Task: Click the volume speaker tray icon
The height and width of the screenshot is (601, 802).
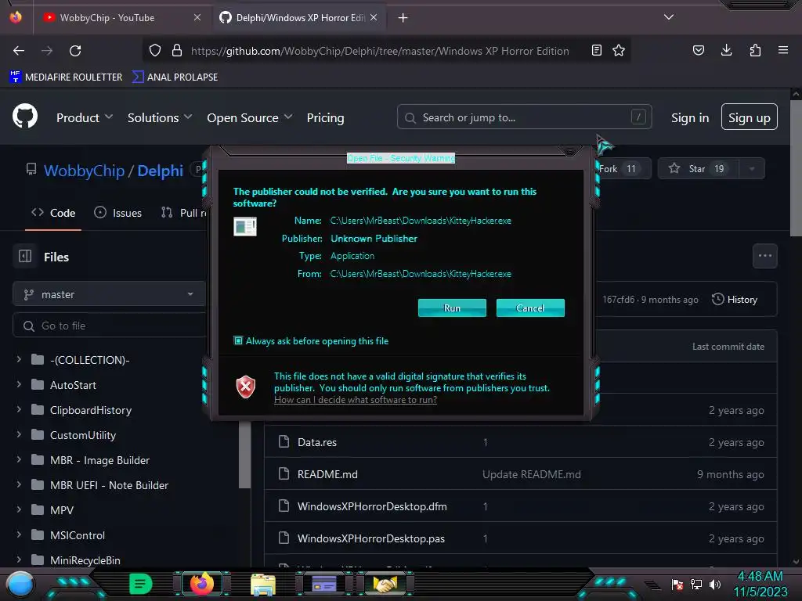Action: (715, 585)
